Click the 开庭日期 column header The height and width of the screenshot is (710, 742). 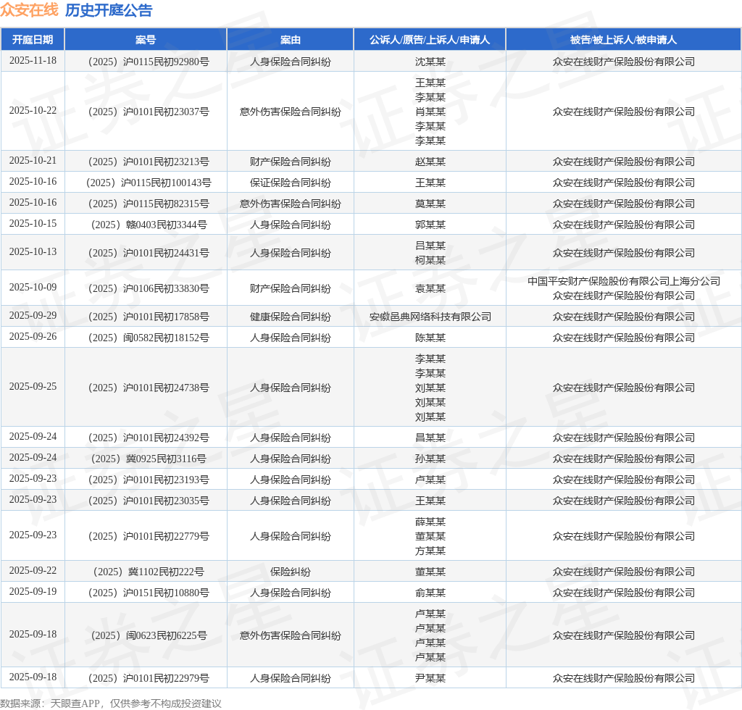[x=33, y=40]
